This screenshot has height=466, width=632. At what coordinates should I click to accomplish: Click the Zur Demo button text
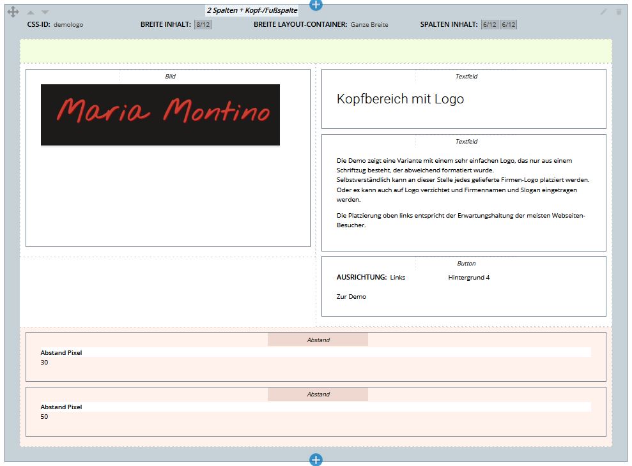click(x=351, y=296)
